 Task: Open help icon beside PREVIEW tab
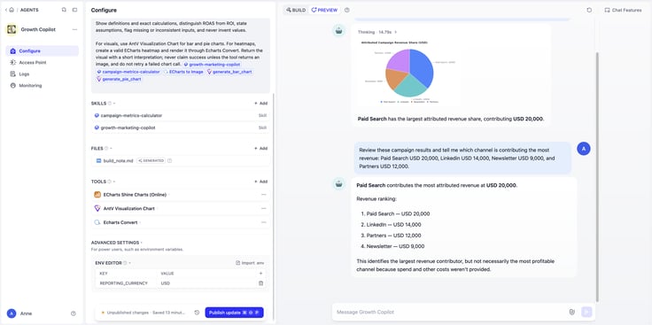[x=347, y=10]
